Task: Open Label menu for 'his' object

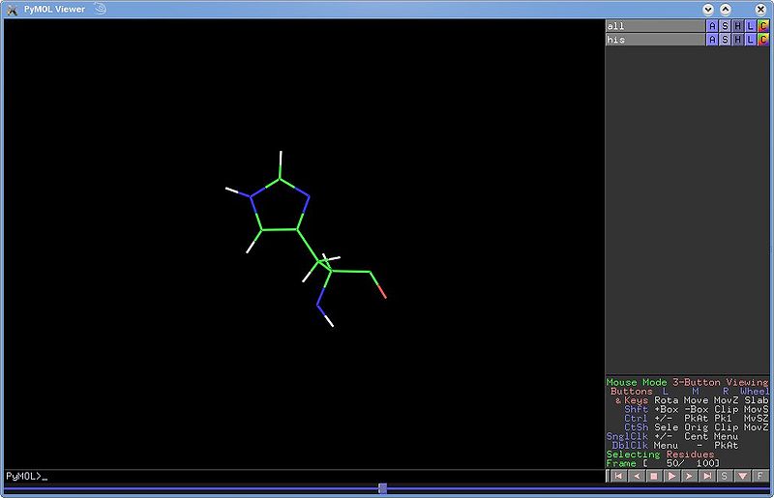Action: pos(751,40)
